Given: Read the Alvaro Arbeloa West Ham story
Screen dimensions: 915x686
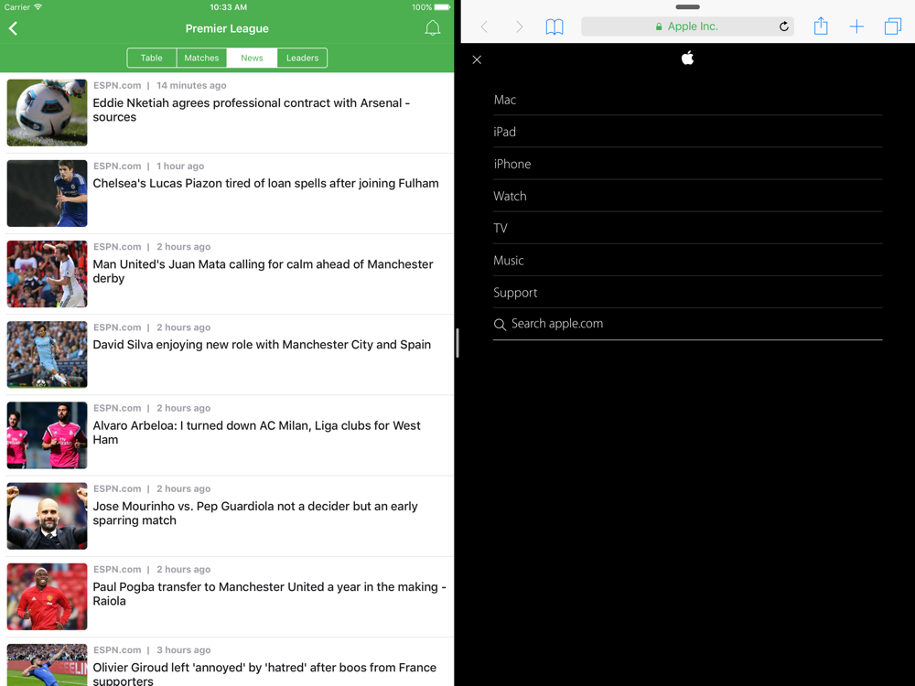Looking at the screenshot, I should tap(227, 435).
